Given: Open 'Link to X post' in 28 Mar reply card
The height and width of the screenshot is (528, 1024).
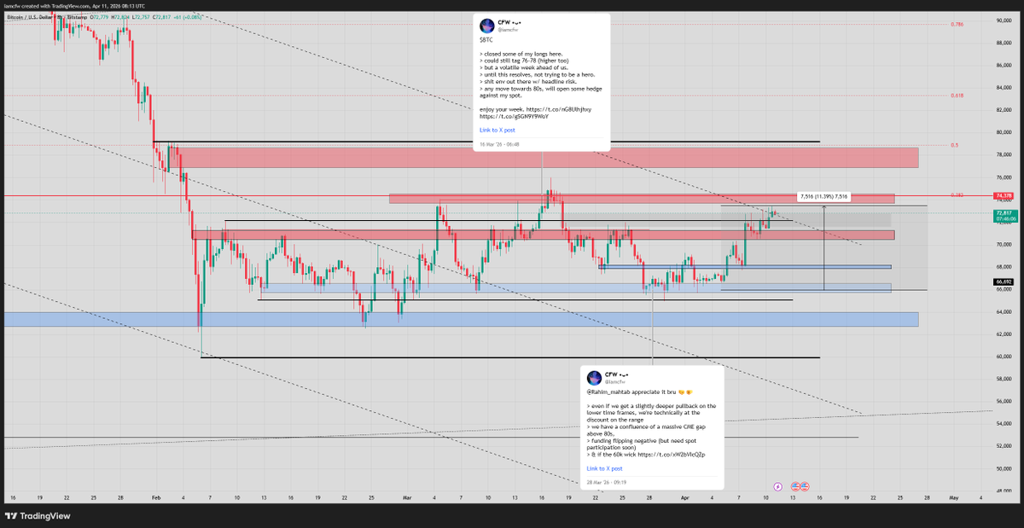Looking at the screenshot, I should coord(605,468).
